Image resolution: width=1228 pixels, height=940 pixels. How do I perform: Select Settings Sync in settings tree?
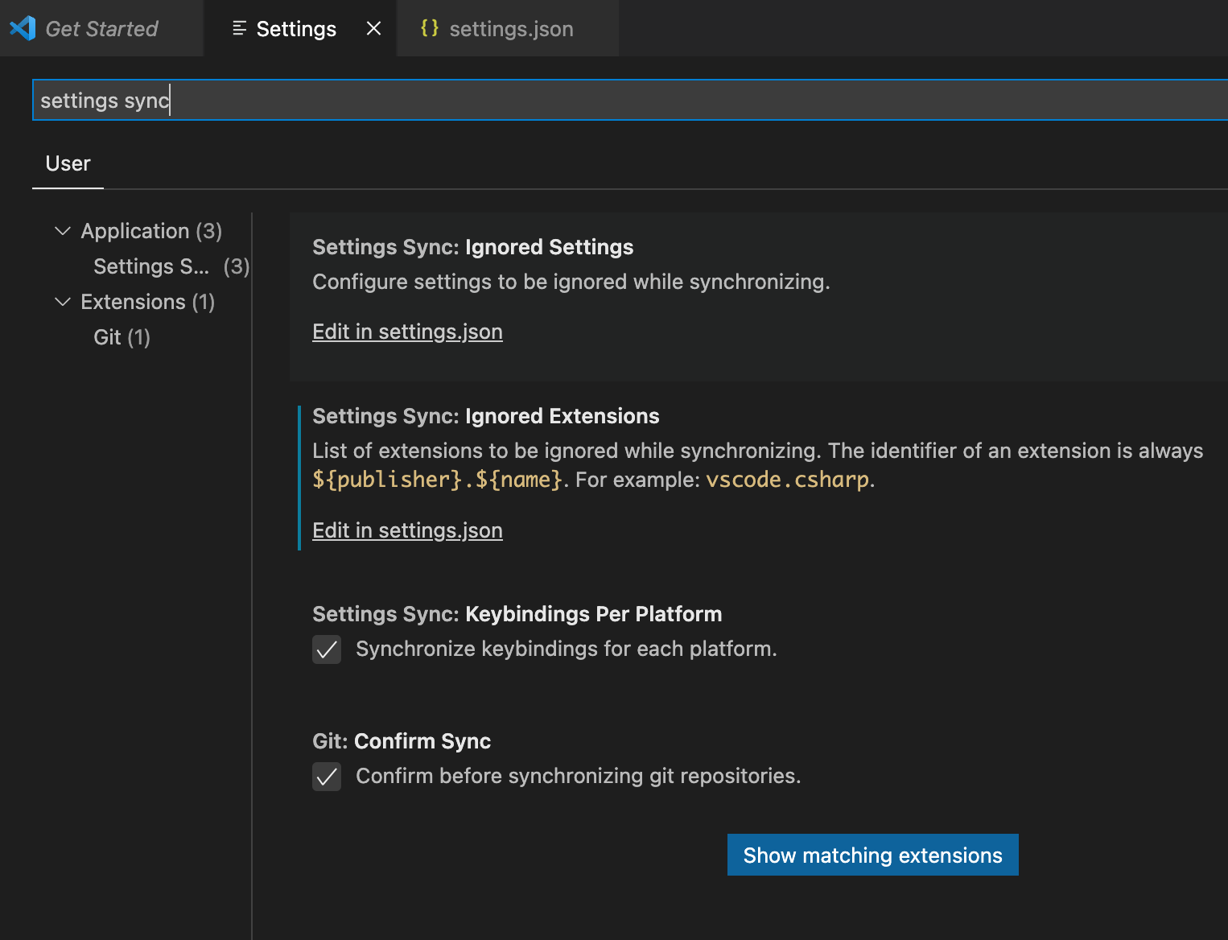click(x=151, y=266)
